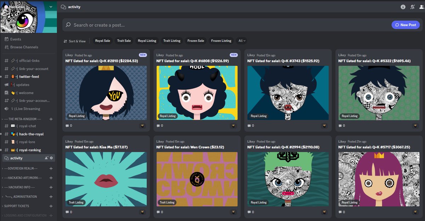Click the comment count on Wen Crown post
Screen dimensions: 425x221
pos(160,212)
